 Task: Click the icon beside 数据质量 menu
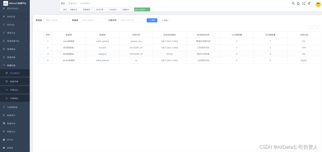(4, 57)
